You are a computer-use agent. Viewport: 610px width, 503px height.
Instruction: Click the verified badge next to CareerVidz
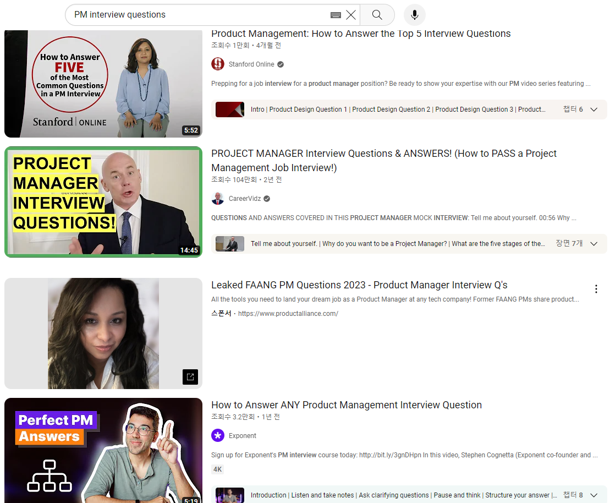pyautogui.click(x=267, y=199)
